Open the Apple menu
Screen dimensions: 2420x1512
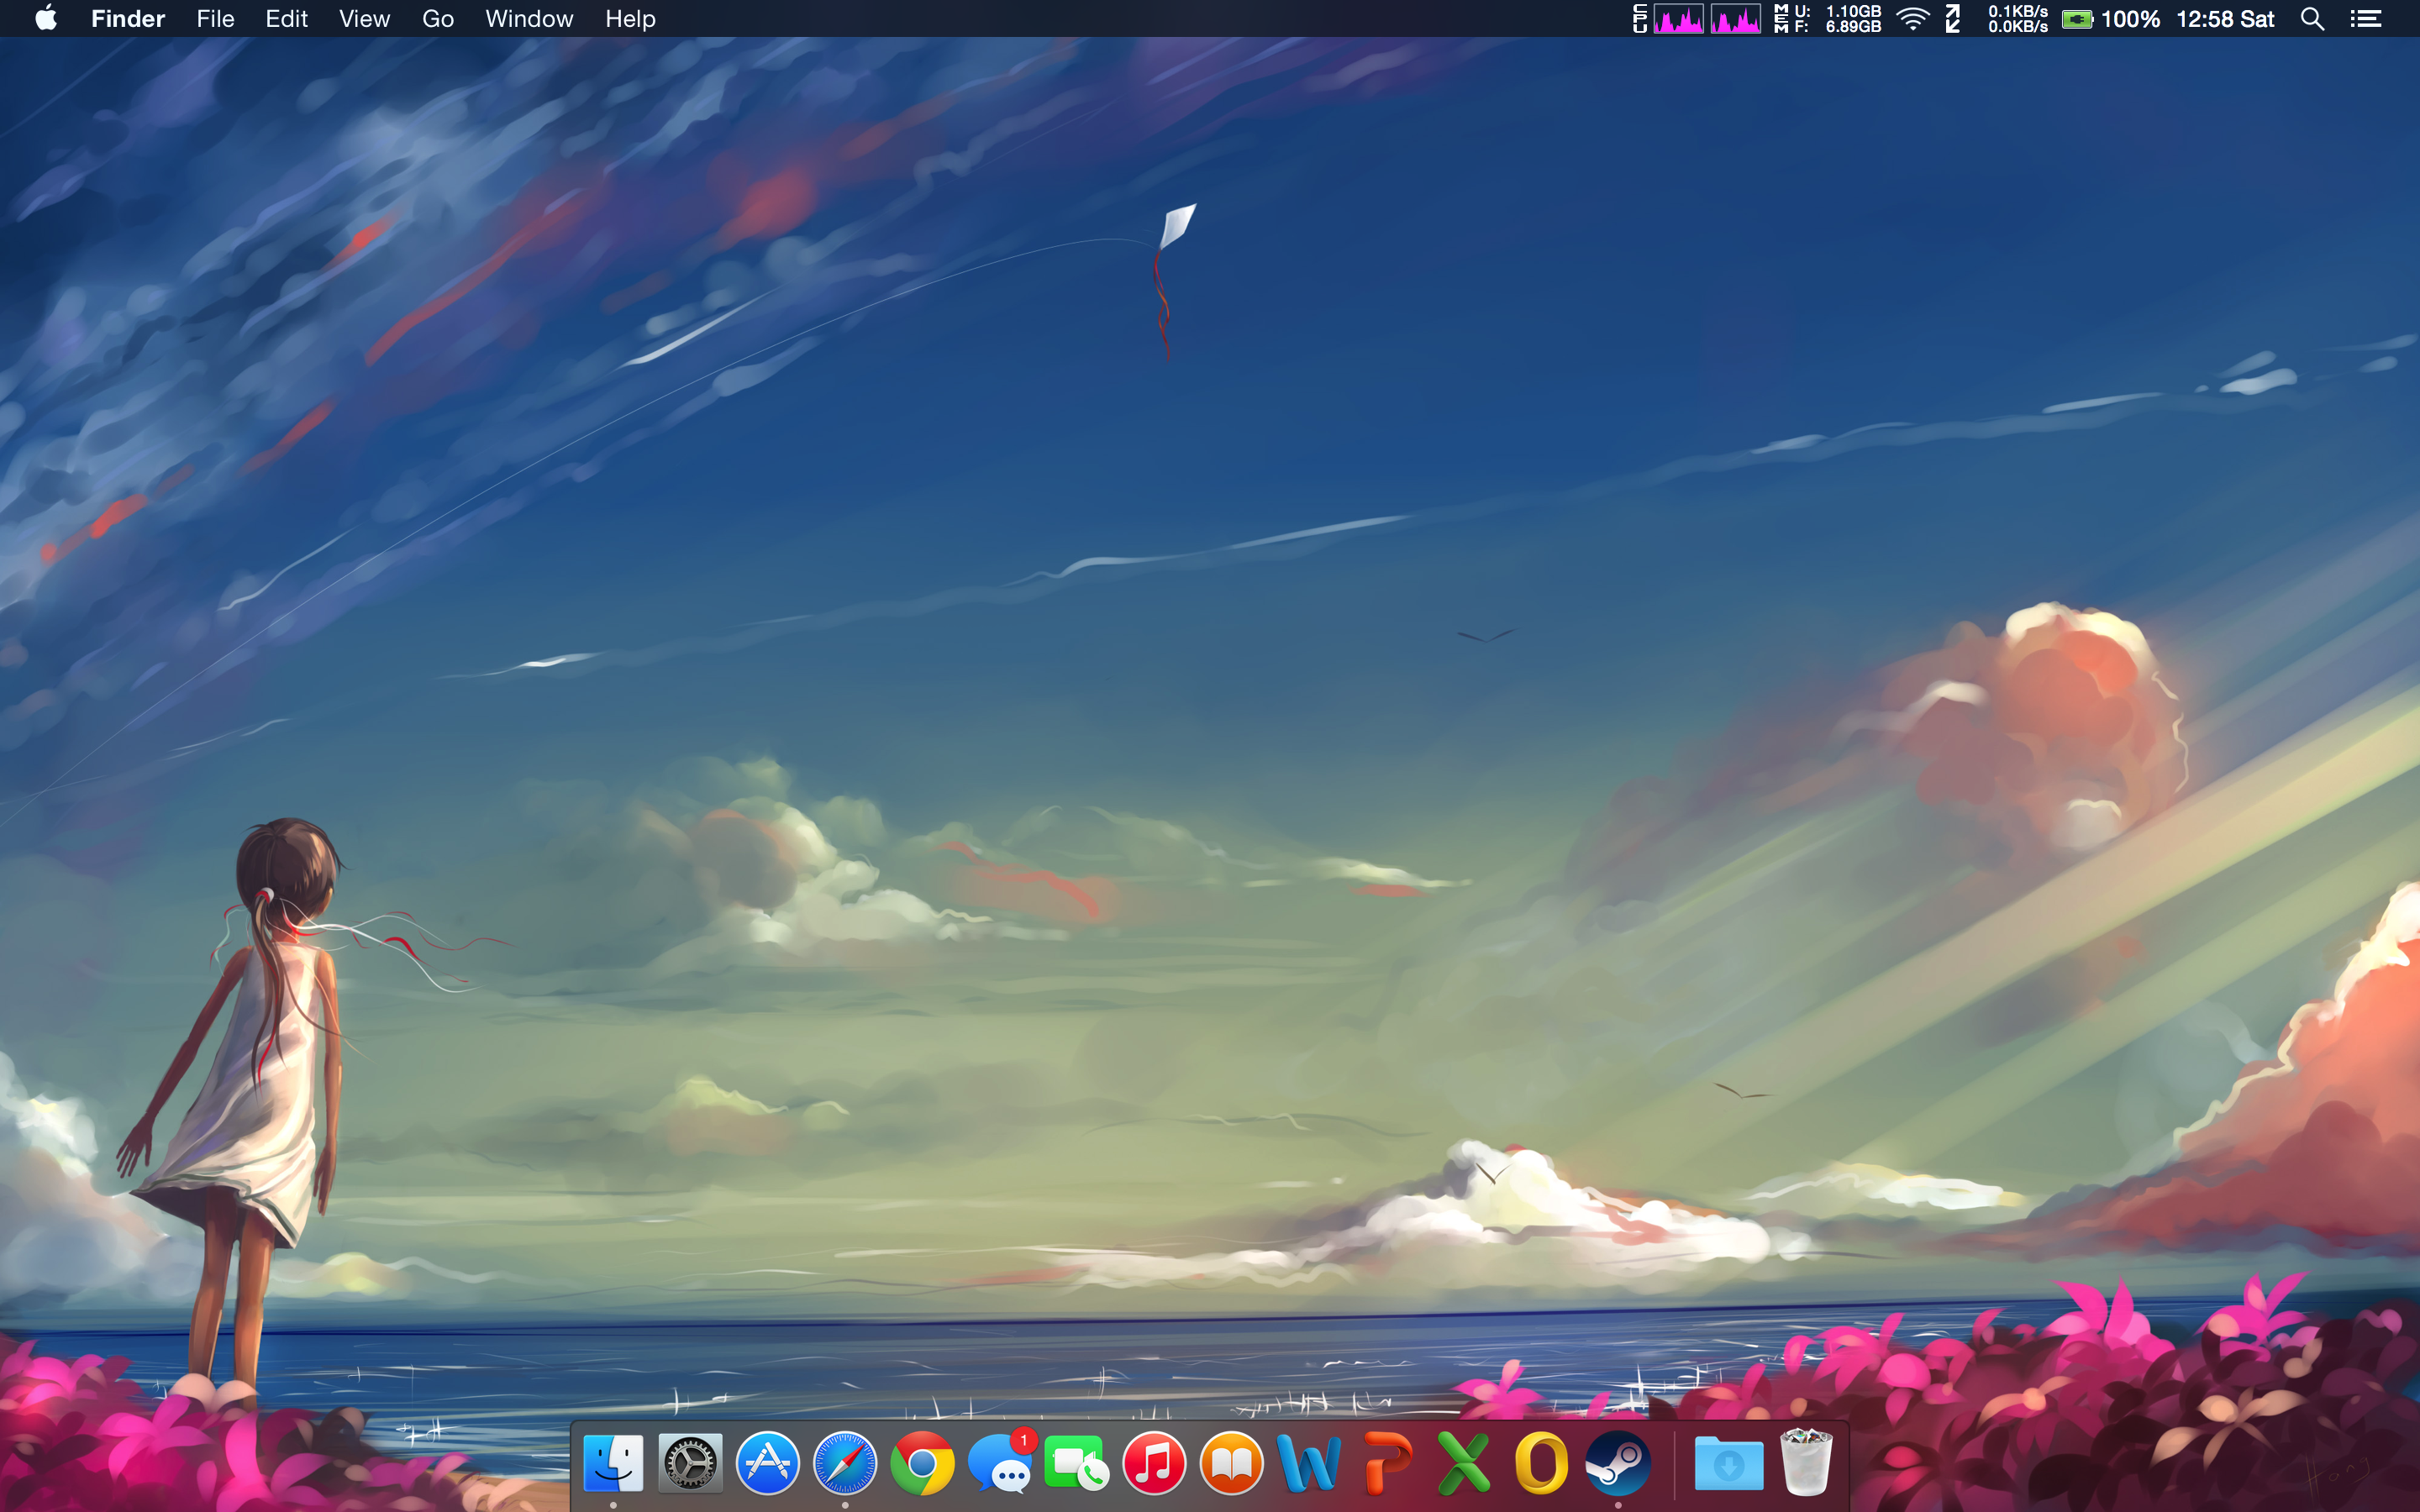46,19
